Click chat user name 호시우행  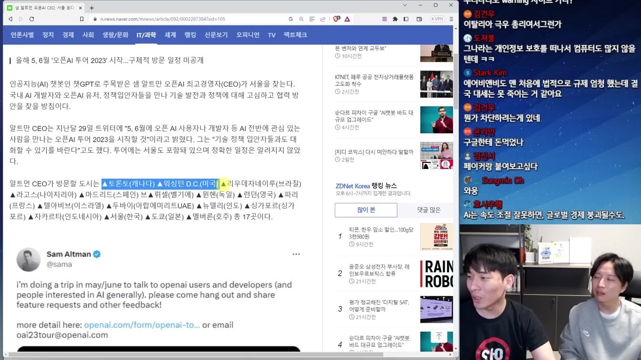[487, 205]
